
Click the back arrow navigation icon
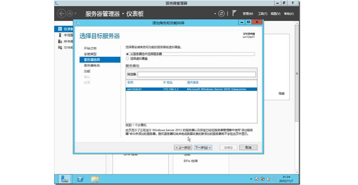click(61, 14)
